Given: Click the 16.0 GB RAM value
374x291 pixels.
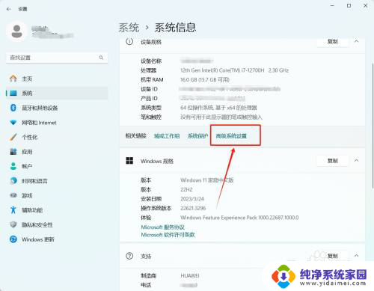Looking at the screenshot, I should [x=205, y=80].
